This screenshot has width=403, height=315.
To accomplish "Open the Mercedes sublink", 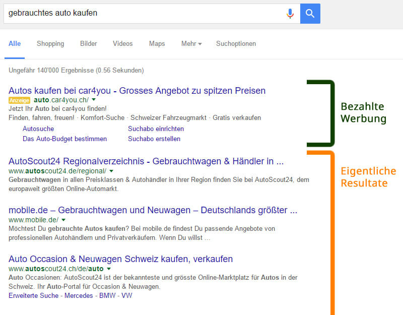I will [79, 296].
